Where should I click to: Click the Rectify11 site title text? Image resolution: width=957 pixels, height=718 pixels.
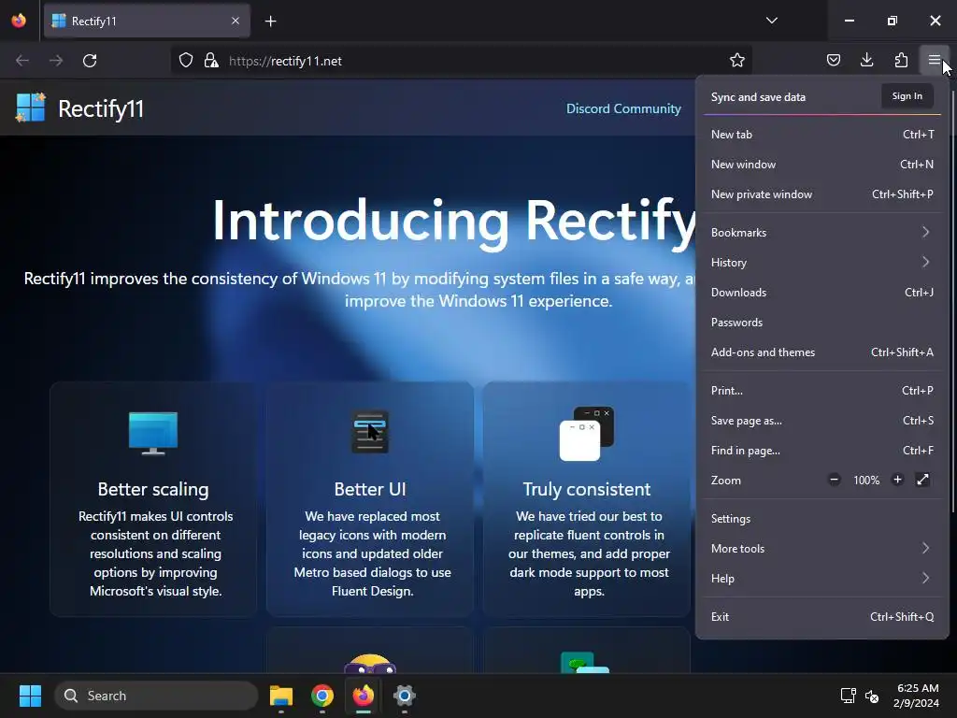pyautogui.click(x=101, y=108)
